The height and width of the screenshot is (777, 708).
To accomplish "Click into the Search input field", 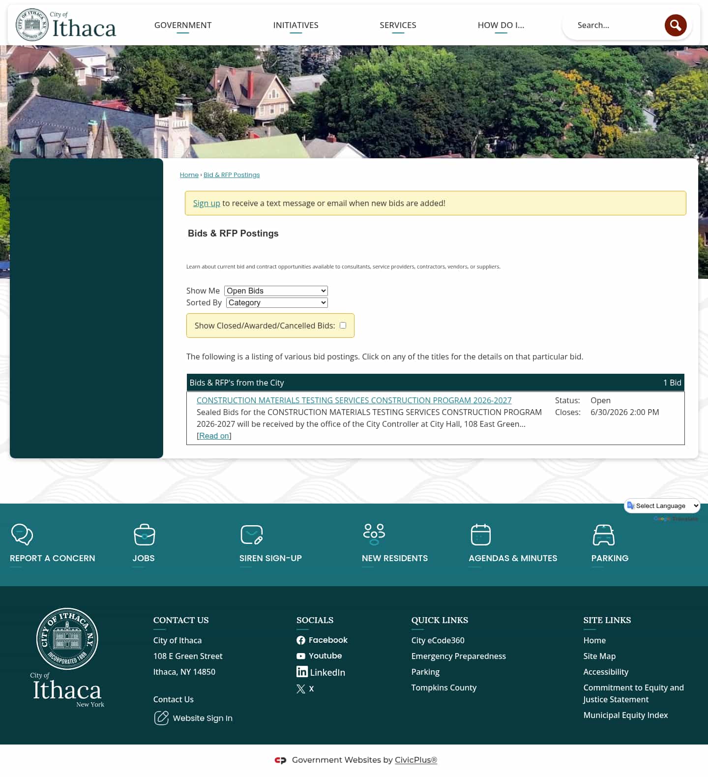I will (617, 25).
